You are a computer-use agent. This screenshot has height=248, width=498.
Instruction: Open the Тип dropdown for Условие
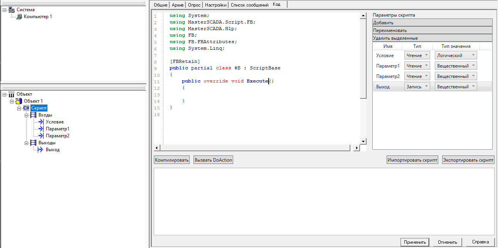(417, 56)
